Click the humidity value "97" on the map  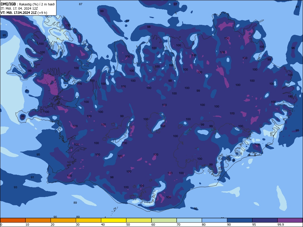tap(175, 4)
